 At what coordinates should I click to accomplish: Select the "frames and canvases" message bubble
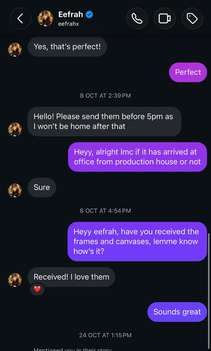tap(137, 242)
